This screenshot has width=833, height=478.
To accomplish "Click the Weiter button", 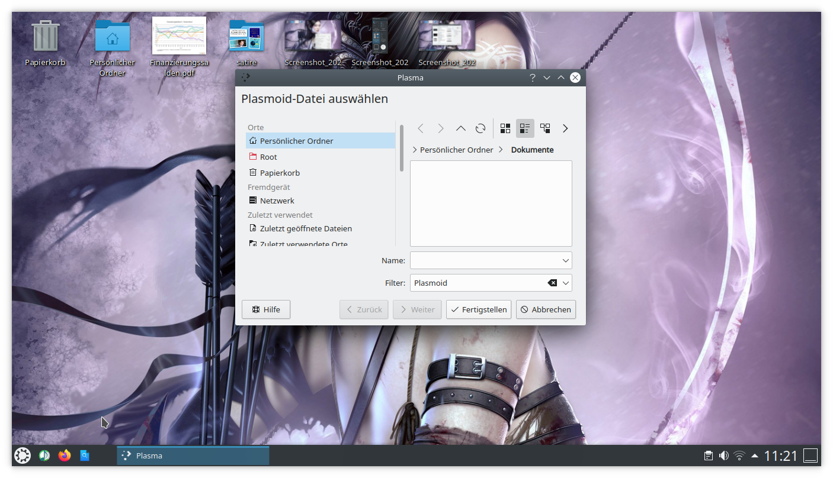I will (417, 309).
